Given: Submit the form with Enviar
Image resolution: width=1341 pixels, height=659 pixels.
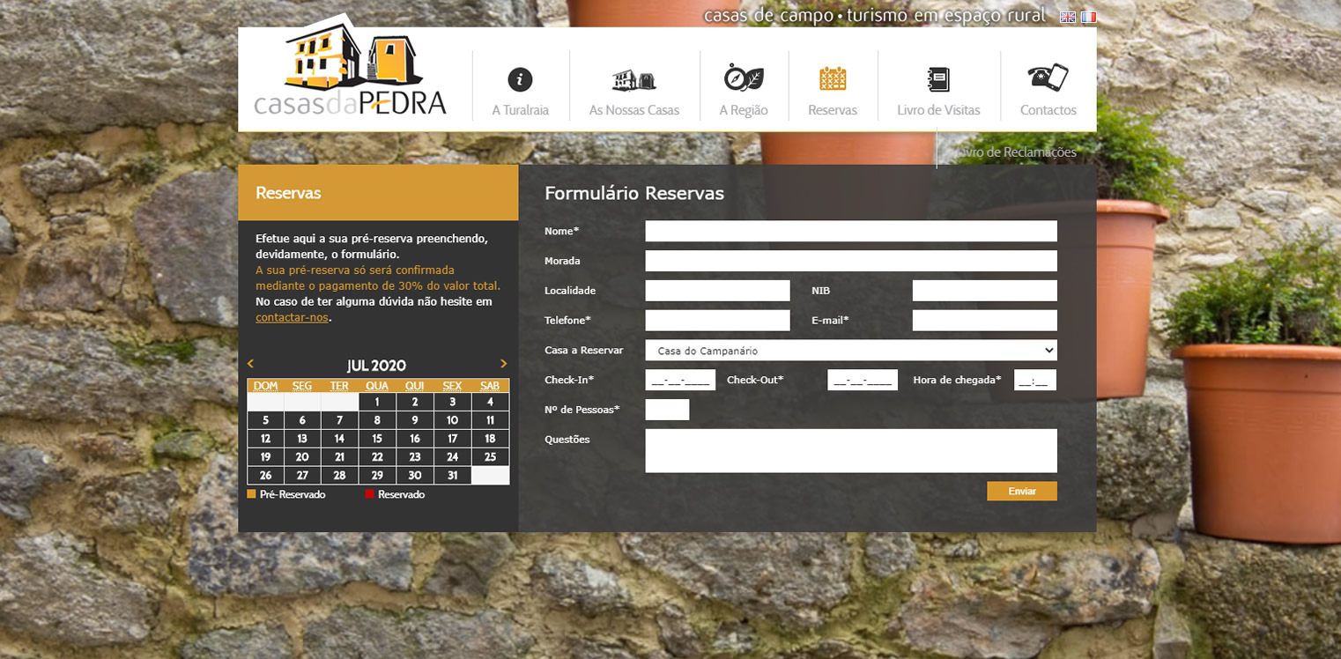Looking at the screenshot, I should (x=1022, y=491).
